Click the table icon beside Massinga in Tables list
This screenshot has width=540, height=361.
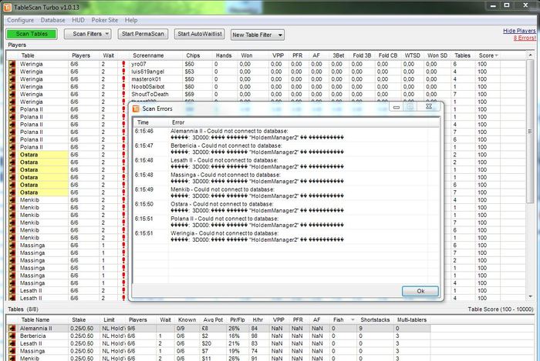click(x=12, y=351)
